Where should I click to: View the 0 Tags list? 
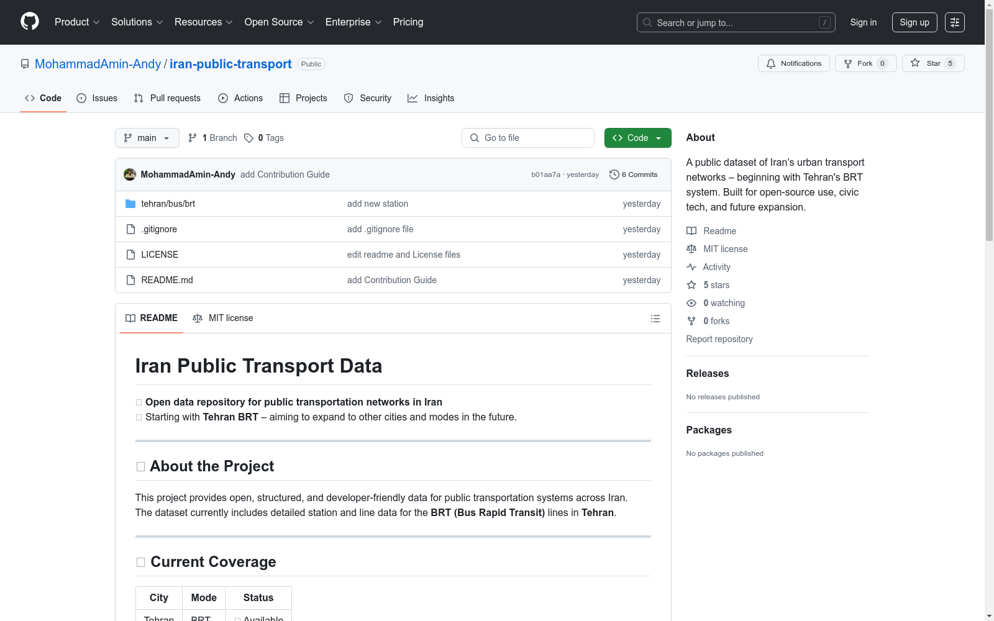pyautogui.click(x=264, y=138)
